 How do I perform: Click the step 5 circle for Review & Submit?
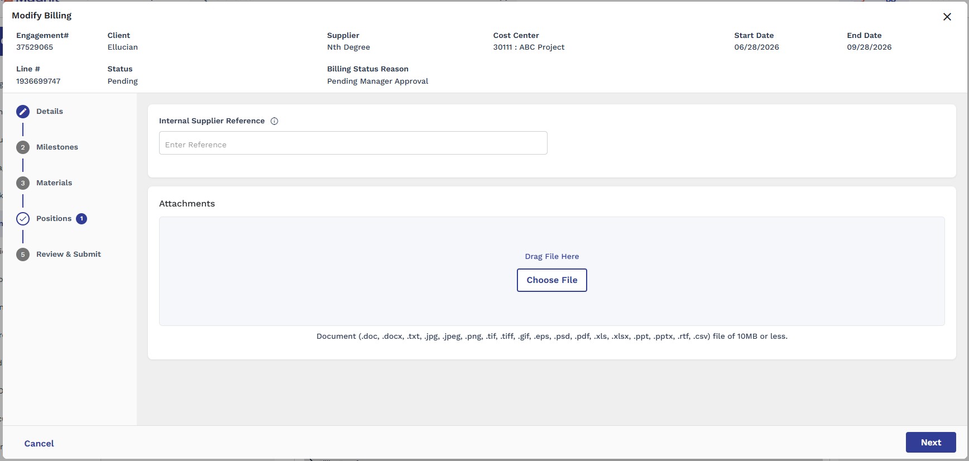click(23, 254)
